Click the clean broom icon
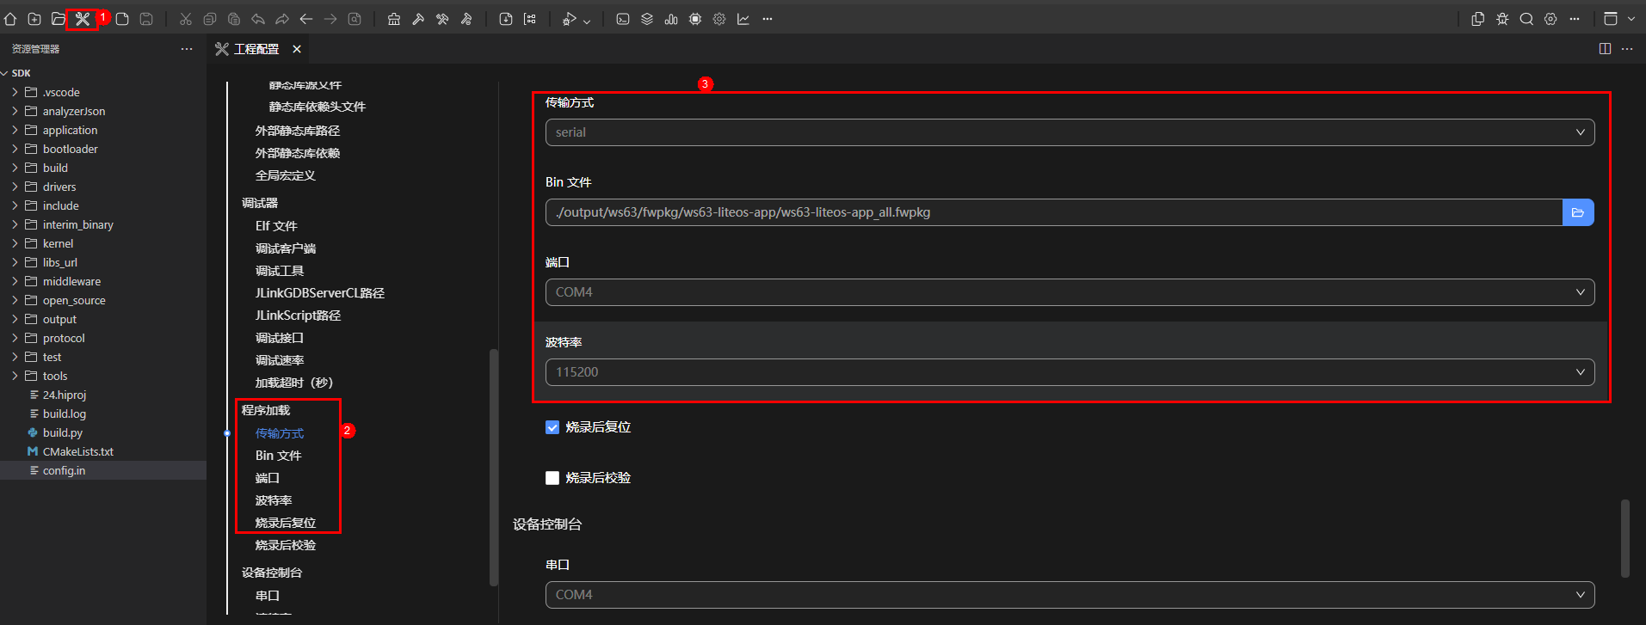This screenshot has width=1646, height=625. tap(394, 19)
